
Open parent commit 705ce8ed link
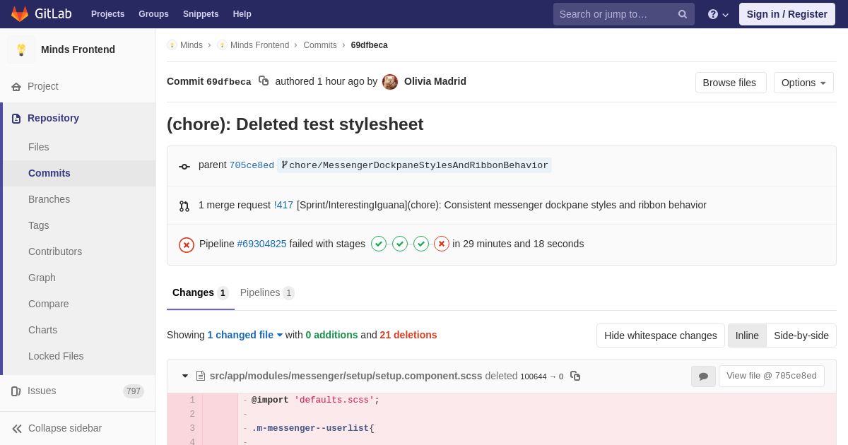pos(252,165)
